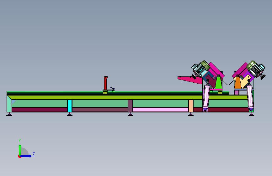Select the leveling foot under cyan leg
272x176 pixels.
(70, 114)
